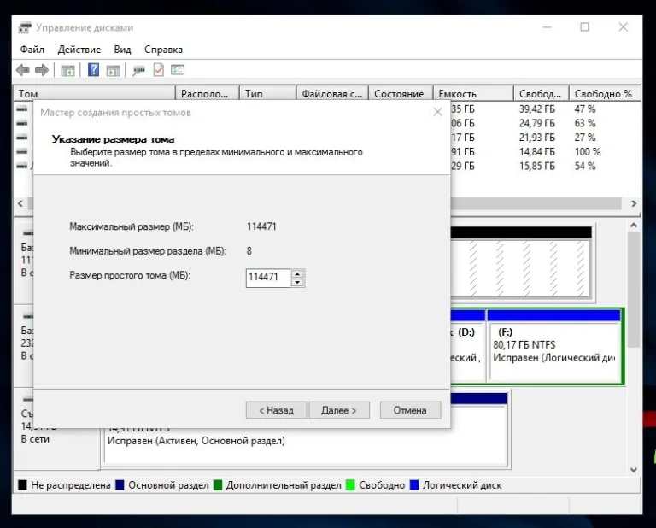Click the Назад button
The height and width of the screenshot is (528, 656).
coord(276,410)
